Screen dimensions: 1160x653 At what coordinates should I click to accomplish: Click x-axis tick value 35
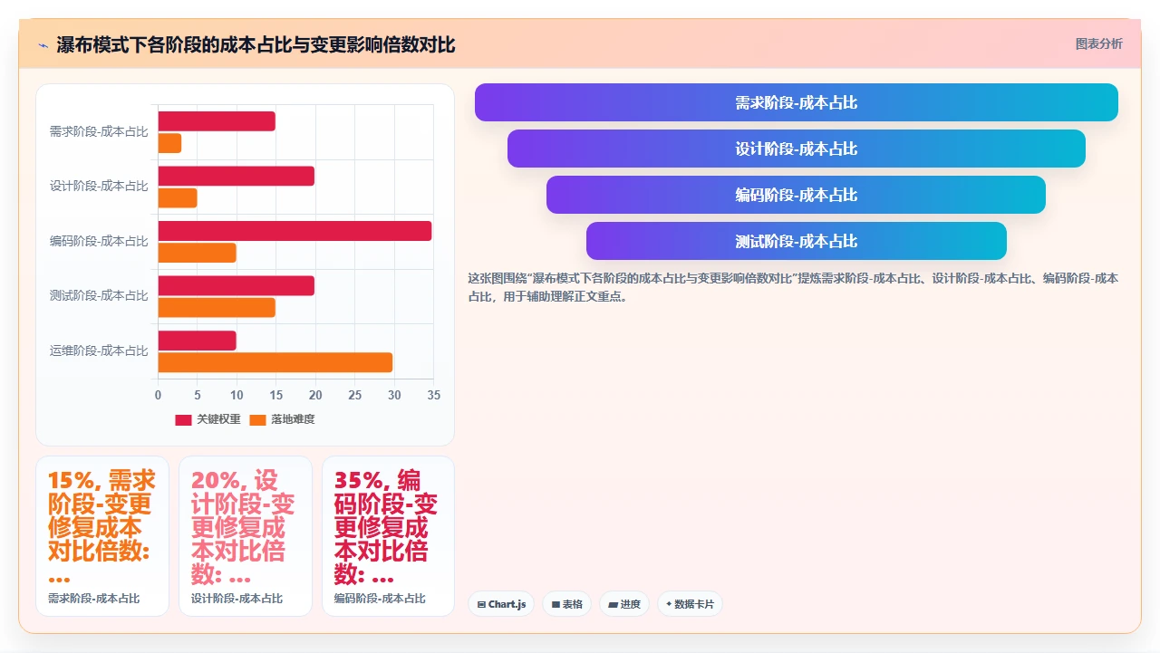434,395
